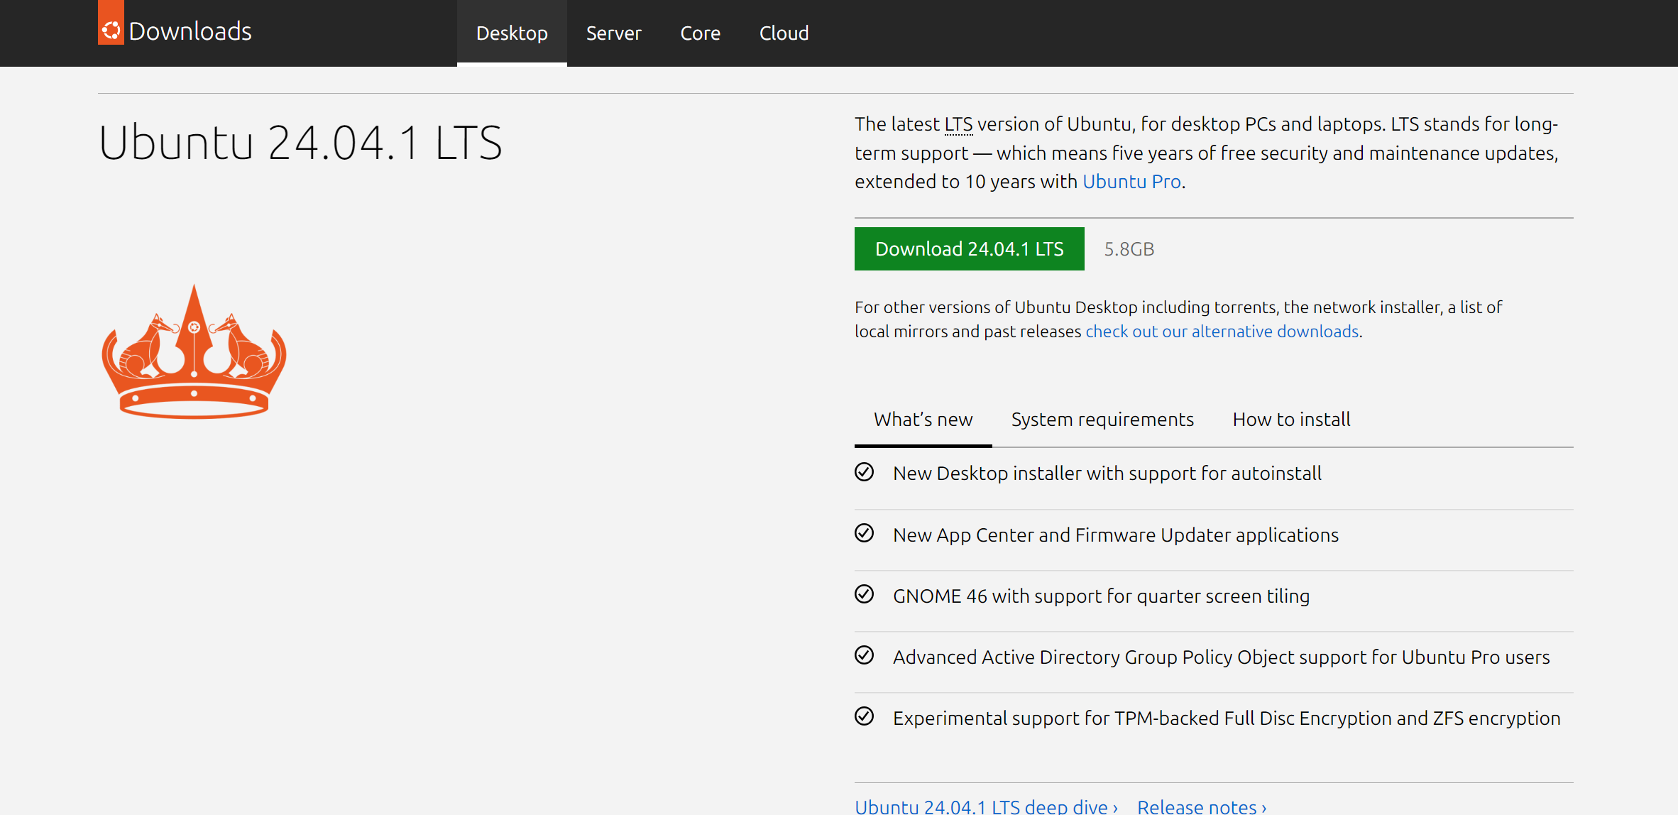
Task: Select the What's new tab
Action: pyautogui.click(x=923, y=420)
